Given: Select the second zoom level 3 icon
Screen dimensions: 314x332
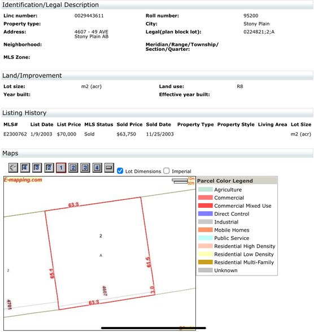Looking at the screenshot, I should [85, 168].
